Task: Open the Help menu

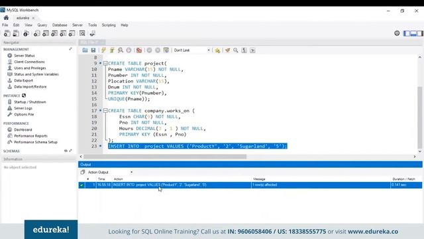Action: click(125, 25)
